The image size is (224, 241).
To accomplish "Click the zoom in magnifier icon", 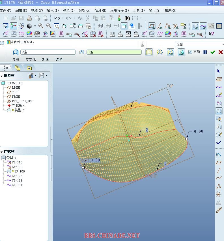I will click(x=41, y=26).
